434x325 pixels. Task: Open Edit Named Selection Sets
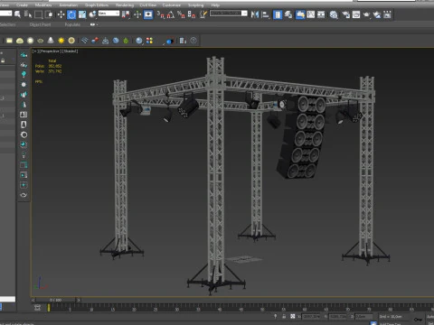tap(203, 14)
